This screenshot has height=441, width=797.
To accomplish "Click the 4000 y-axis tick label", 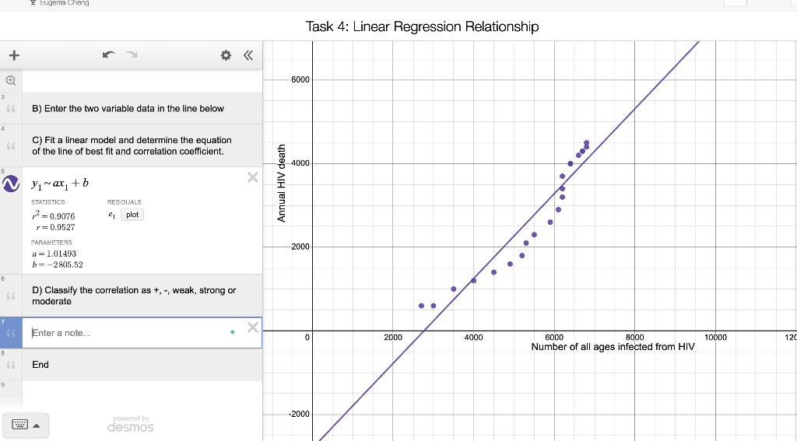I will tap(300, 163).
